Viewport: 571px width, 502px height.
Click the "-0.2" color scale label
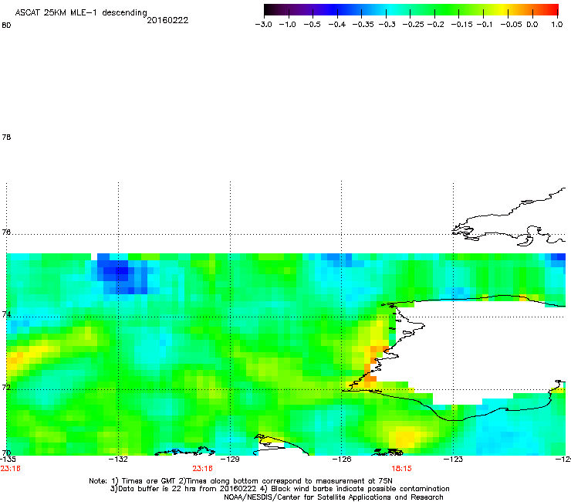tap(435, 25)
